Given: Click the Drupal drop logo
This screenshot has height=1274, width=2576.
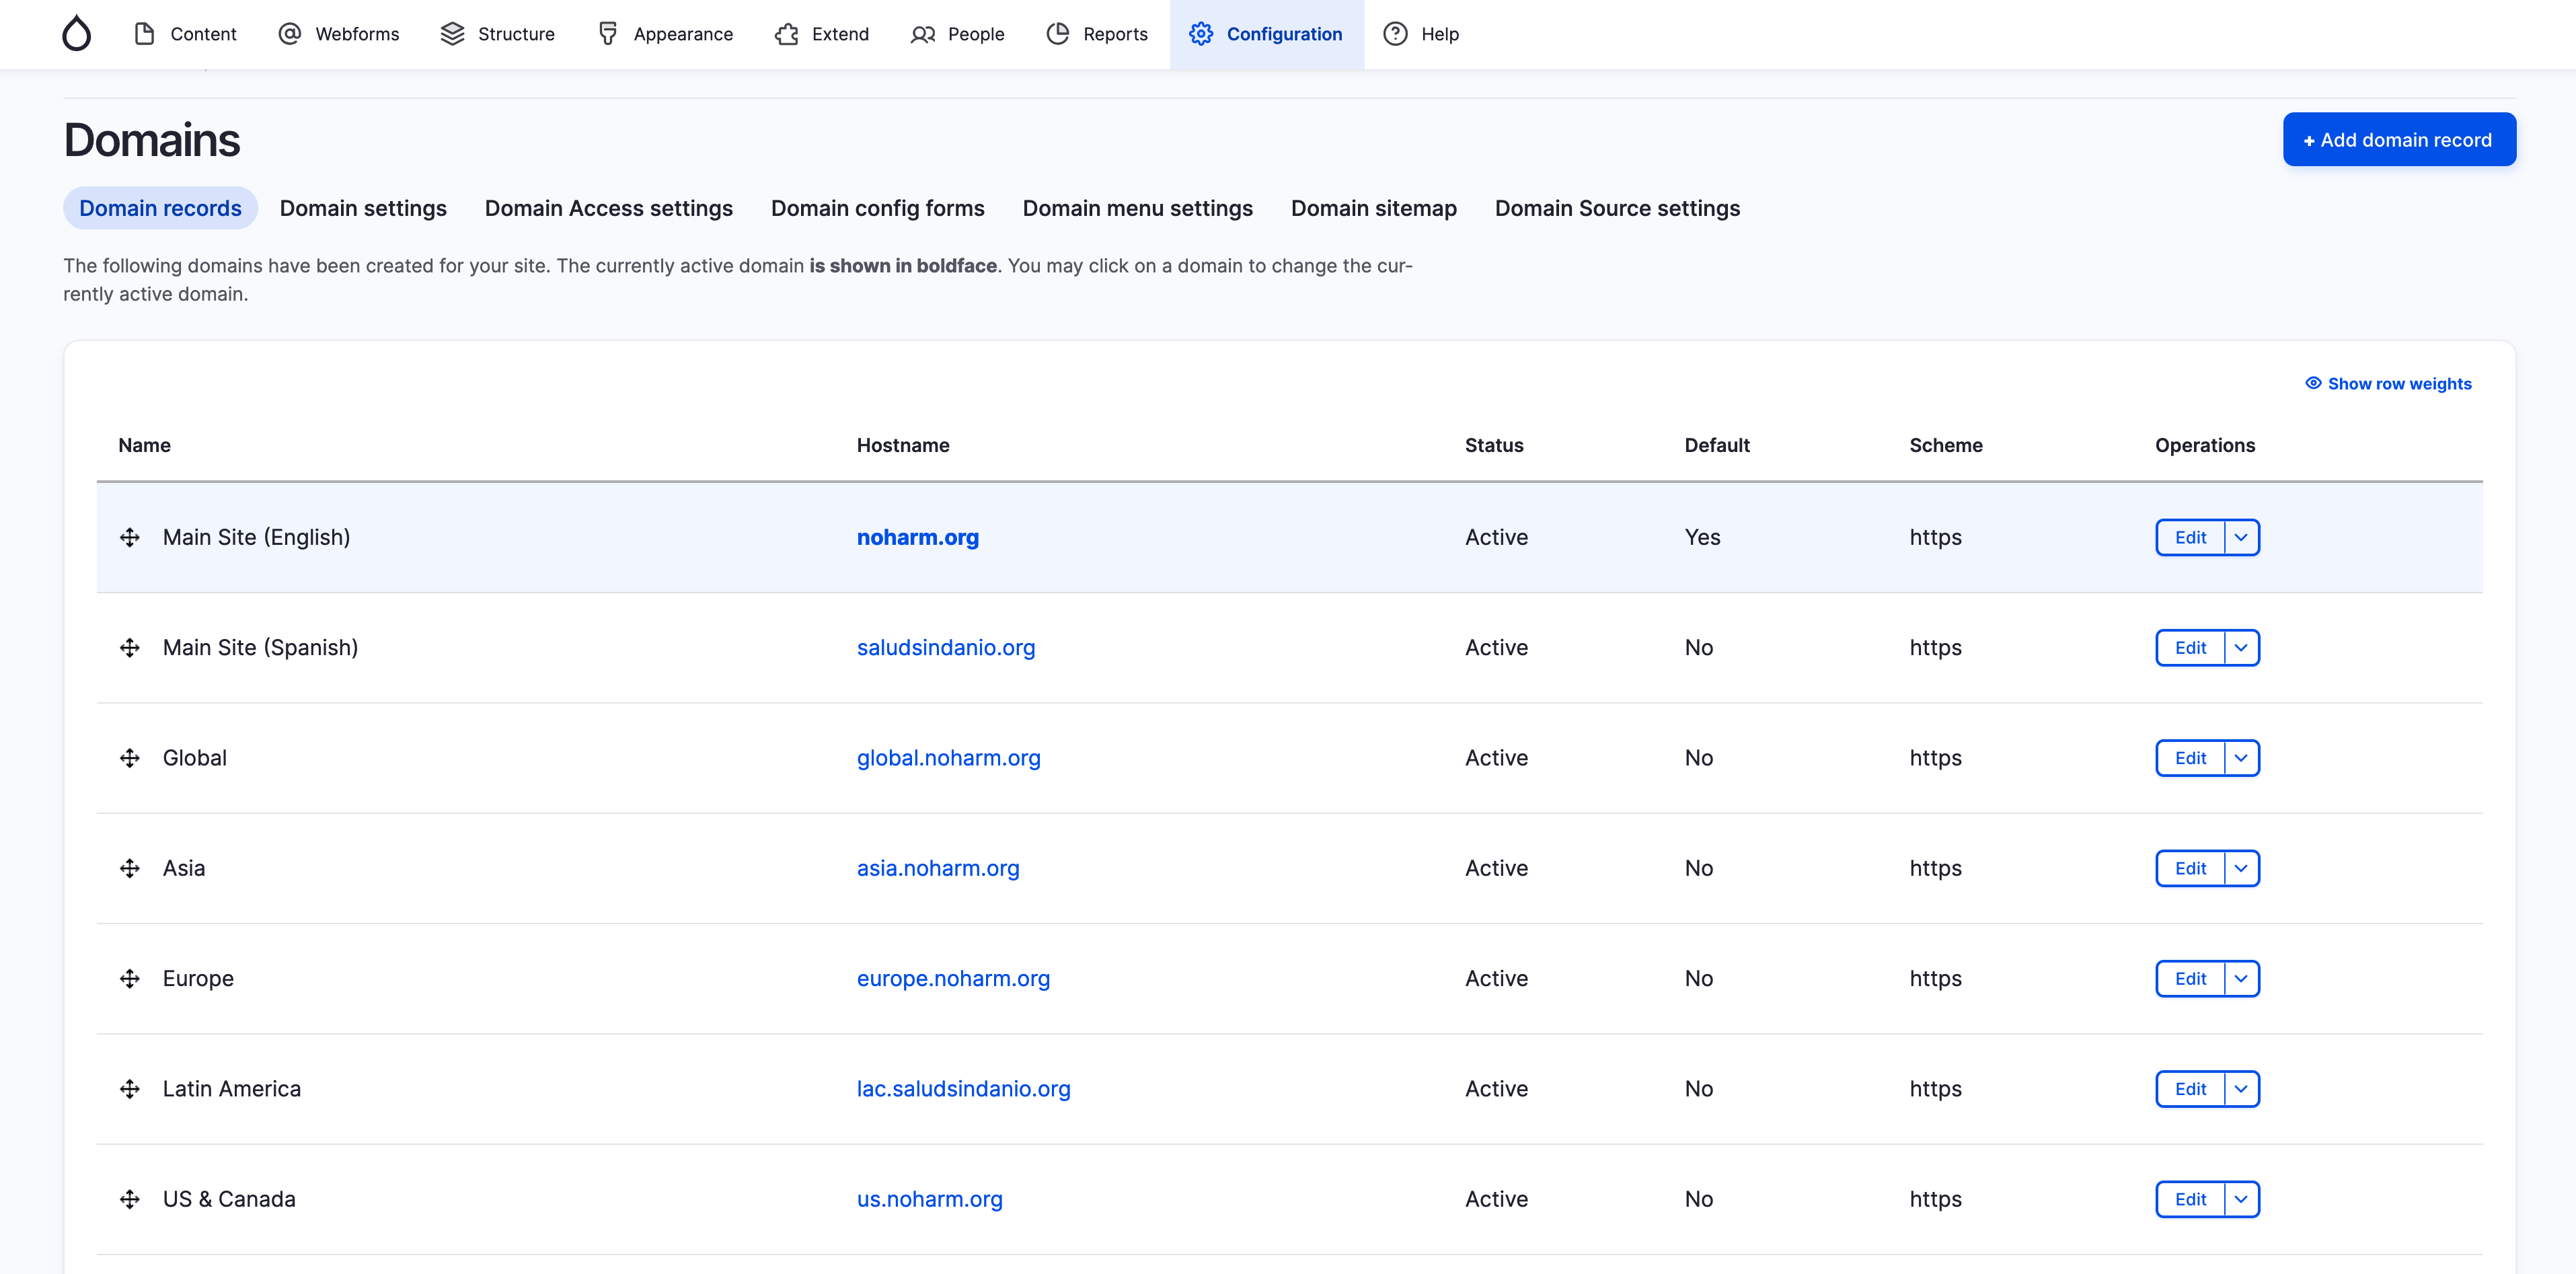Looking at the screenshot, I should click(76, 33).
